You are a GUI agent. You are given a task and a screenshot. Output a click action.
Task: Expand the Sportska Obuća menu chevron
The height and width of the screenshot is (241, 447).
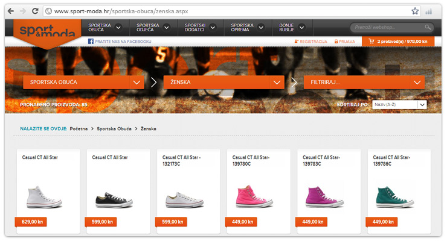pos(118,28)
